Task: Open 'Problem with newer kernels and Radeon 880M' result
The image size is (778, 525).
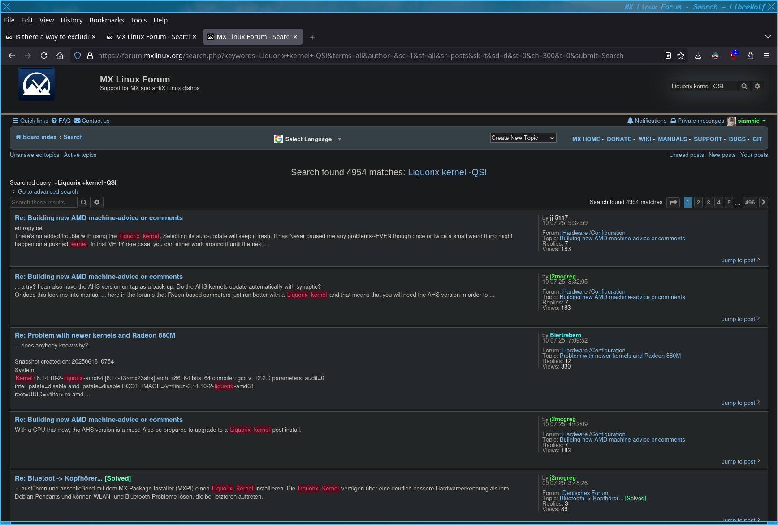Action: (95, 335)
